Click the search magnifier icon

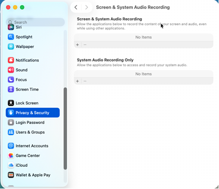(10, 22)
